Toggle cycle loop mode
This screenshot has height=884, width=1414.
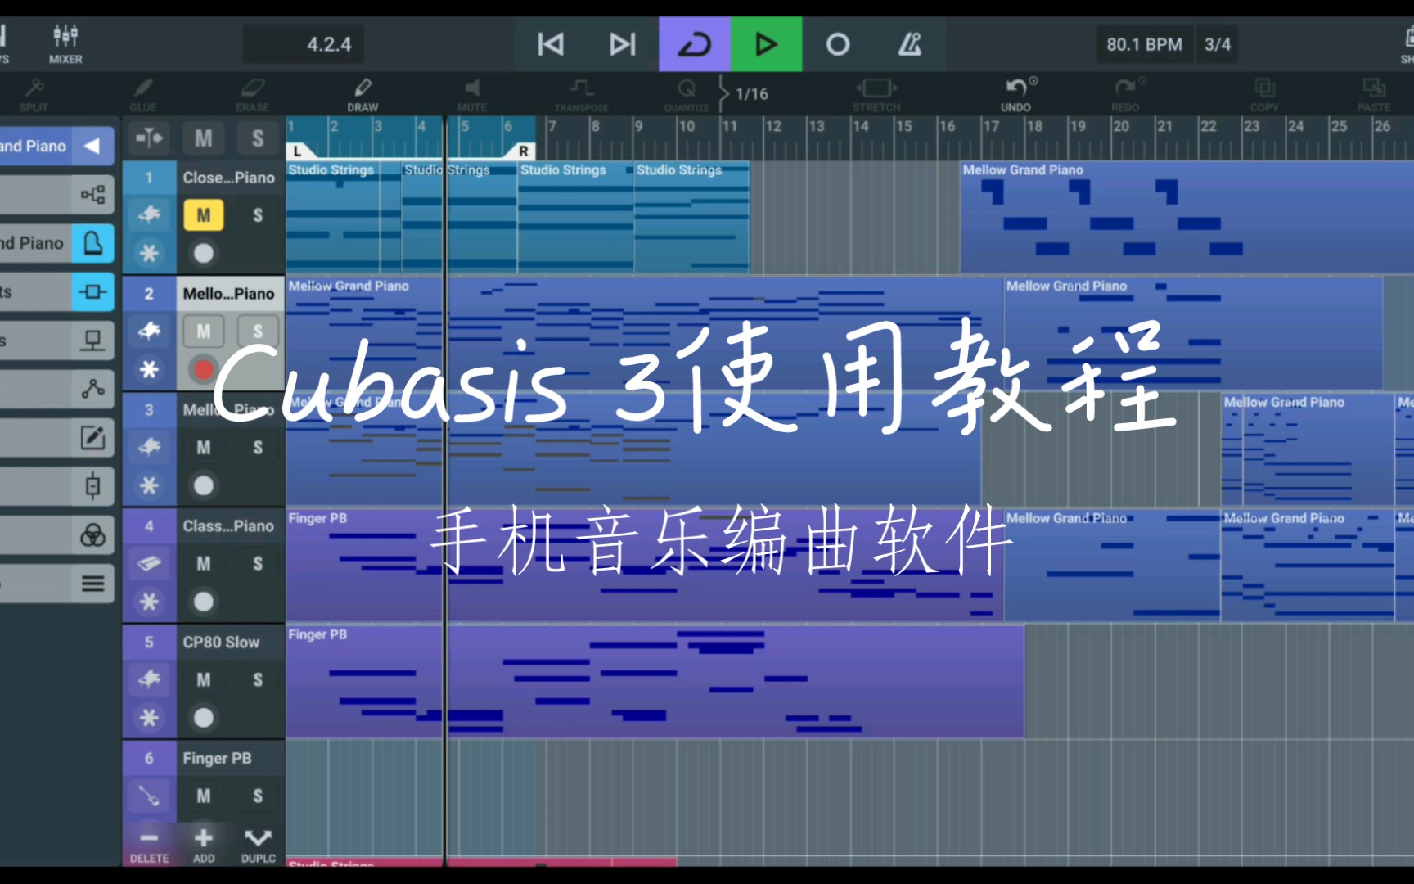click(x=695, y=44)
